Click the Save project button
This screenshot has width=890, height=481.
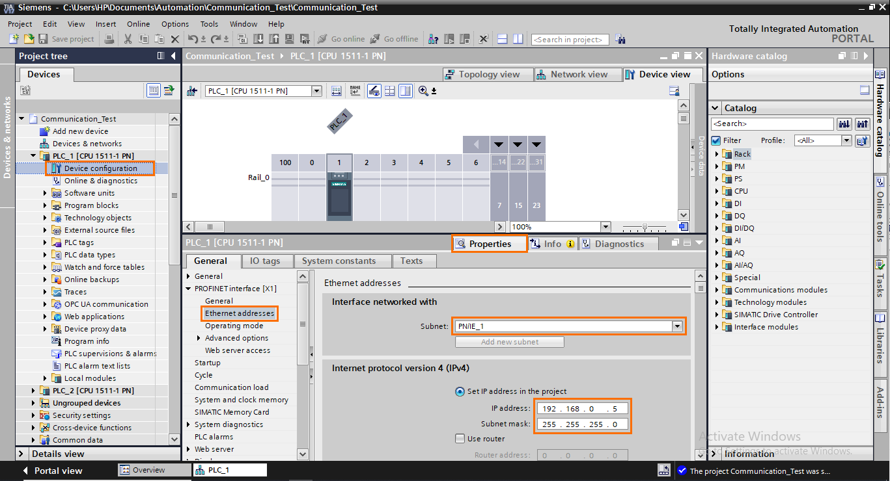66,39
